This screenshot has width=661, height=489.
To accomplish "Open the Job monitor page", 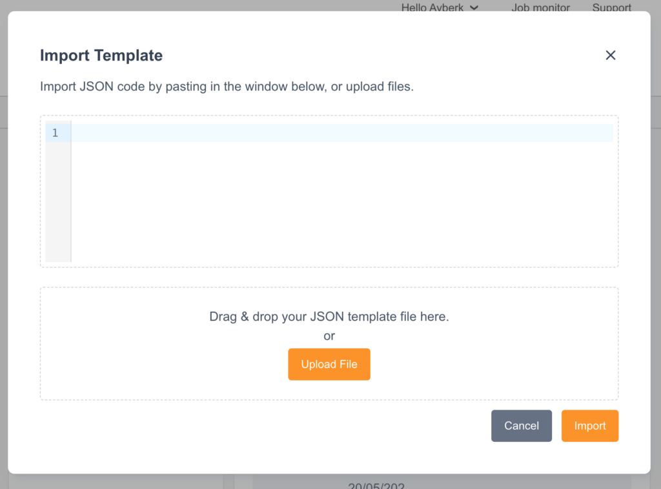I will point(540,8).
